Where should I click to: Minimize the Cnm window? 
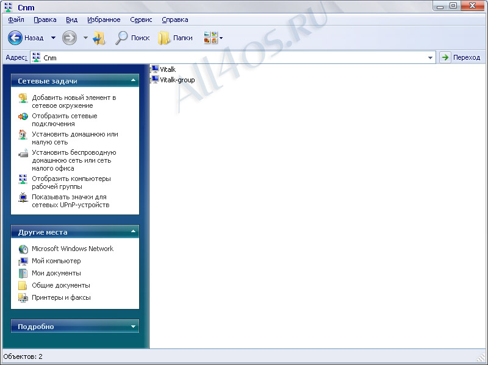(440, 6)
